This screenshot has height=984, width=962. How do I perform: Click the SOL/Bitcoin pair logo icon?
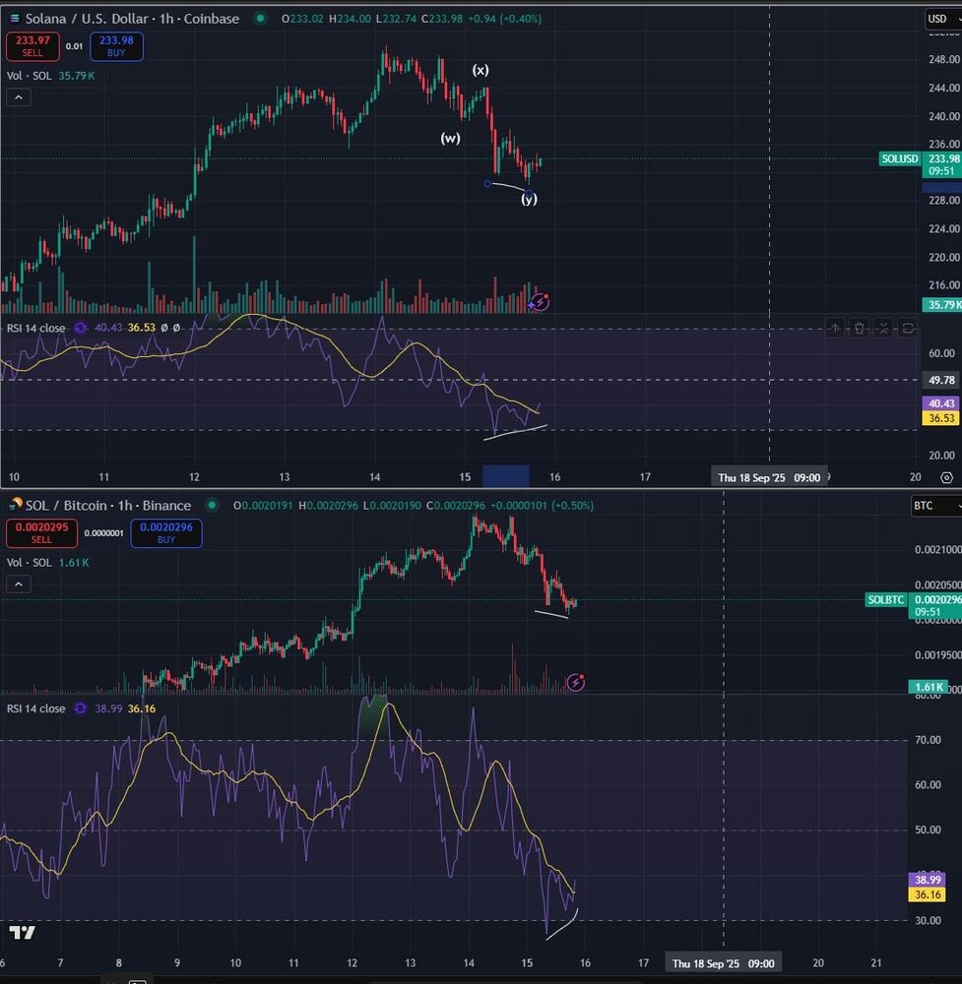pyautogui.click(x=15, y=505)
